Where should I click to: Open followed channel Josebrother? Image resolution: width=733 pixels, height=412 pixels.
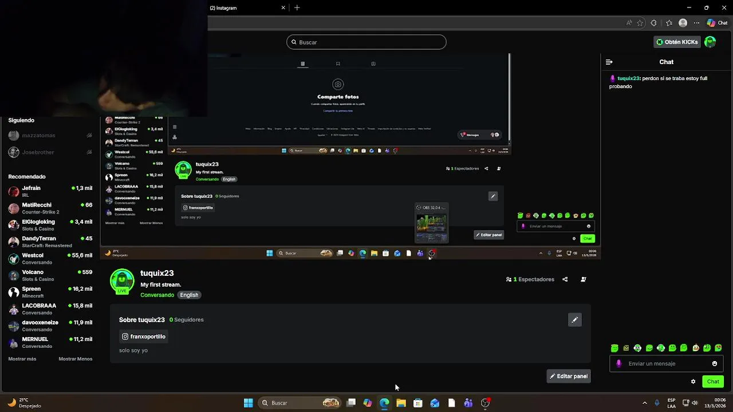click(50, 152)
